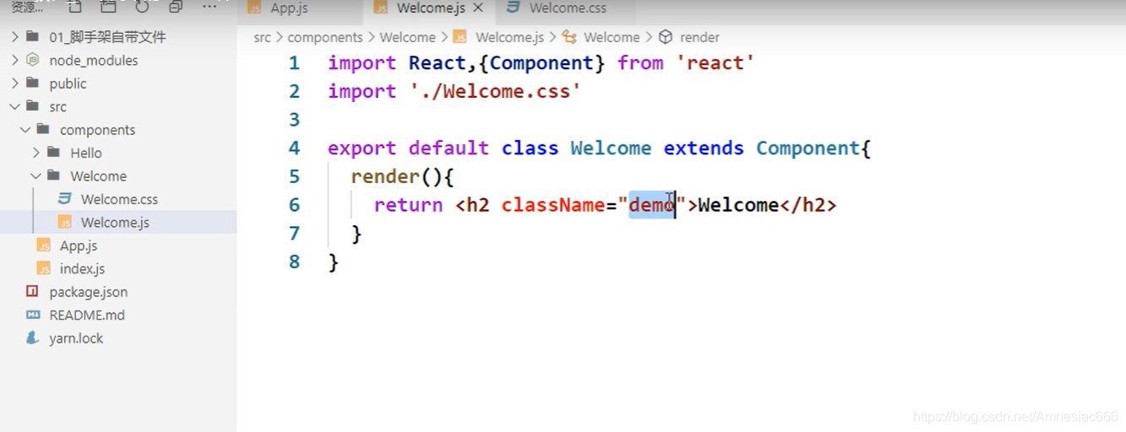This screenshot has width=1126, height=432.
Task: Select the 01_脚手架自带文件 folder name
Action: [107, 37]
